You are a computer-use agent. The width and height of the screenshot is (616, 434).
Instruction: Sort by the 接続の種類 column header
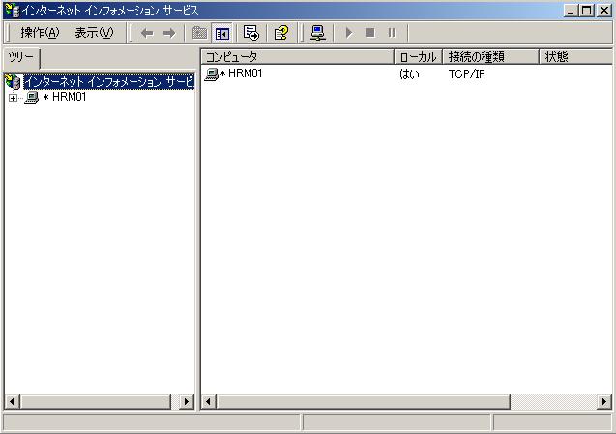point(490,57)
